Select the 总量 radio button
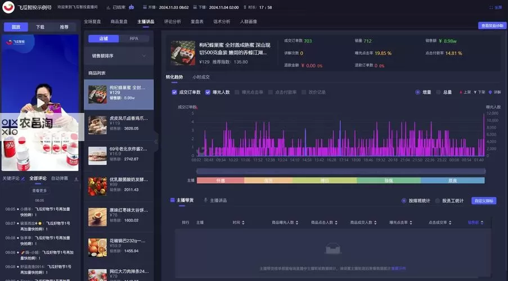 (438, 92)
